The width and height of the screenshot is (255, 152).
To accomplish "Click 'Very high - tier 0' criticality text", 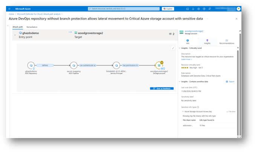I will point(196,68).
